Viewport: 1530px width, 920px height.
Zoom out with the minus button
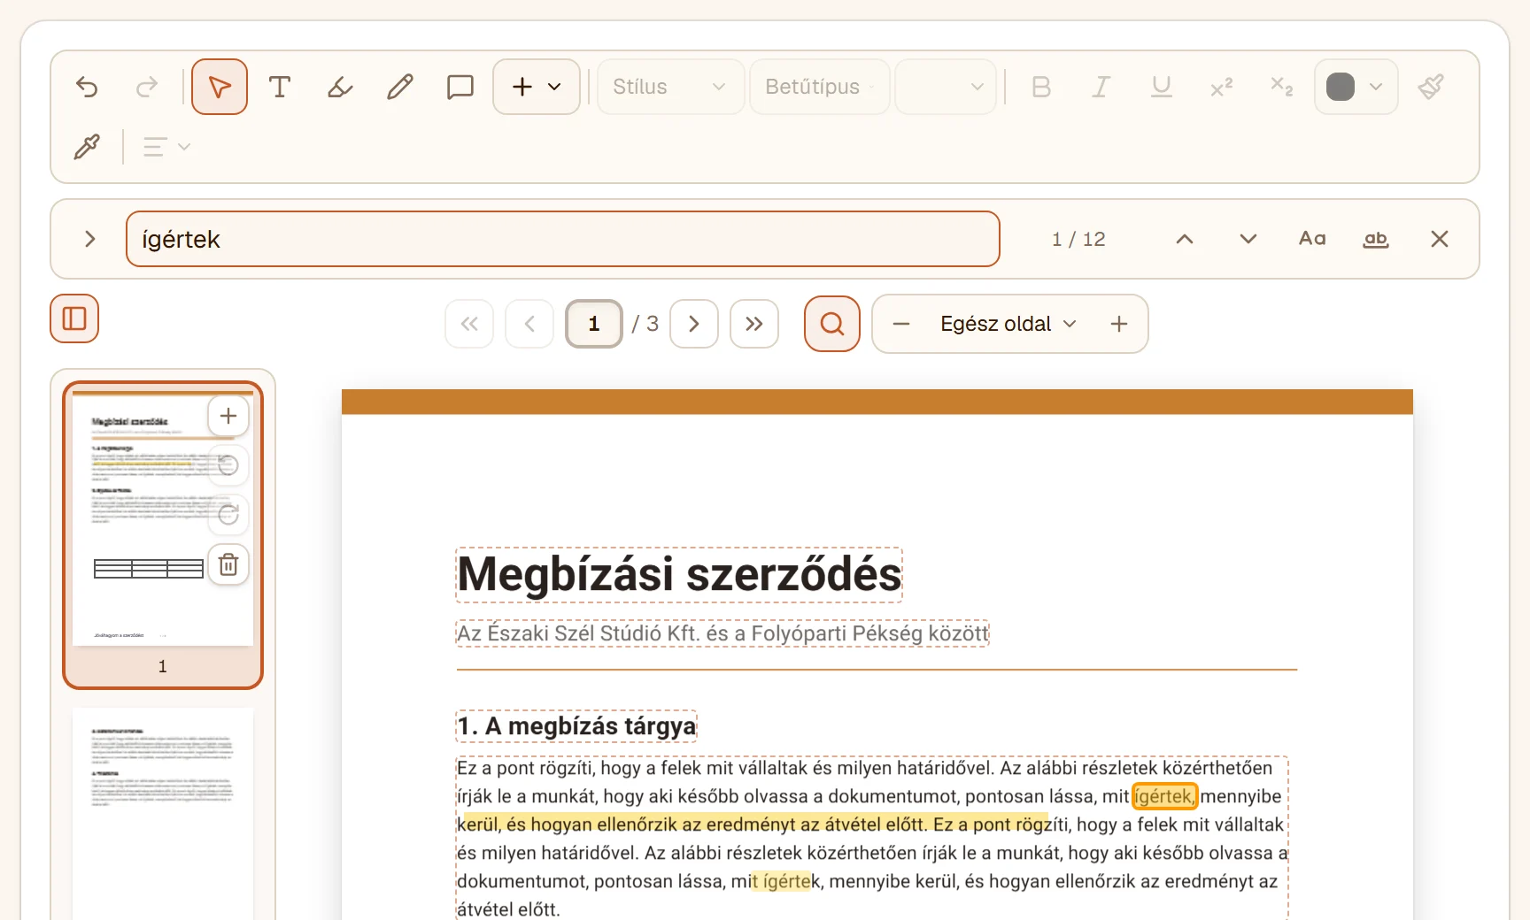pos(901,324)
